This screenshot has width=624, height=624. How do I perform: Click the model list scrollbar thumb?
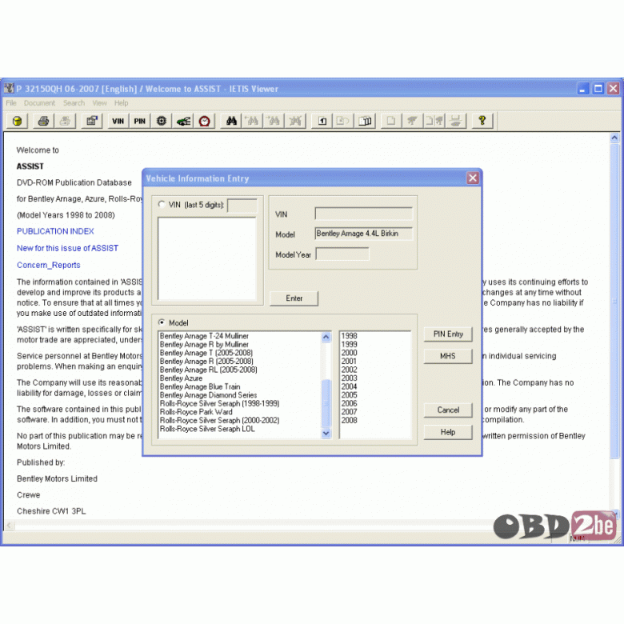[x=326, y=402]
